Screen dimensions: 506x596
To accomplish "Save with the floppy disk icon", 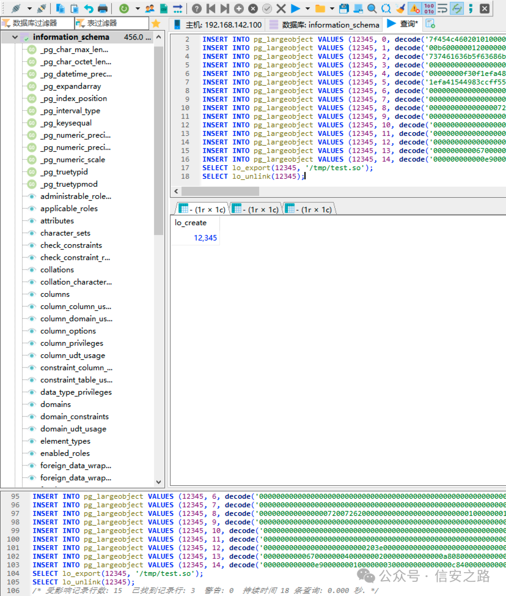I will coord(344,9).
